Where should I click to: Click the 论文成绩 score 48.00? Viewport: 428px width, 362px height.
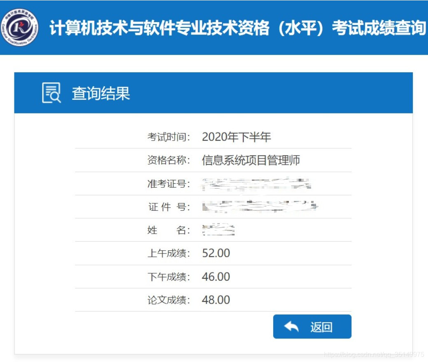(216, 300)
